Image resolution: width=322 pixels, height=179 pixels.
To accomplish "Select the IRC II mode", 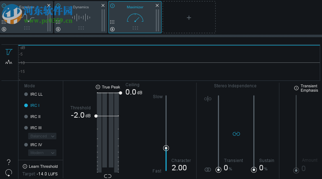I will [x=33, y=117].
